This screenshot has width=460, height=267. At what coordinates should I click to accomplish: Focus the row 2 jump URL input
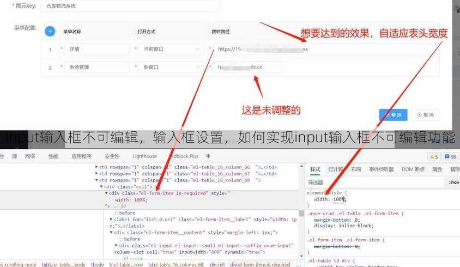pos(247,67)
